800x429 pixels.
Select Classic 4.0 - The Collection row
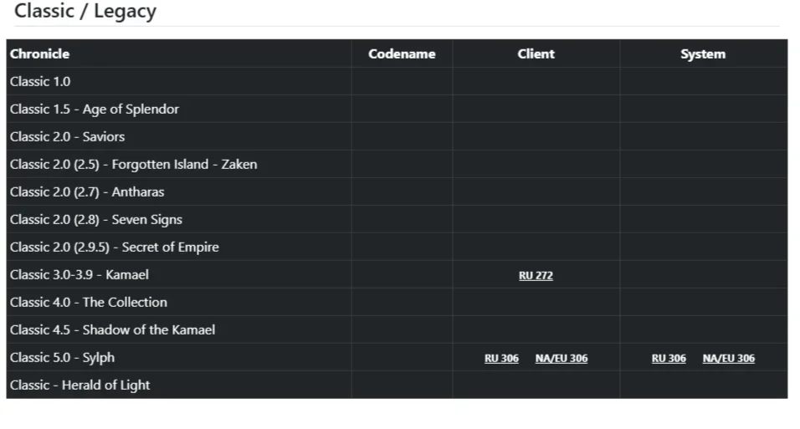397,302
